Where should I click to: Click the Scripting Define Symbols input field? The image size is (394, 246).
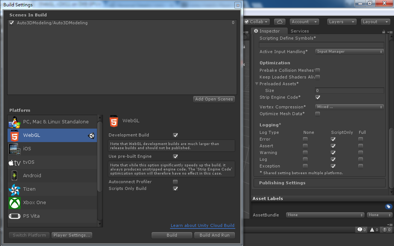321,45
